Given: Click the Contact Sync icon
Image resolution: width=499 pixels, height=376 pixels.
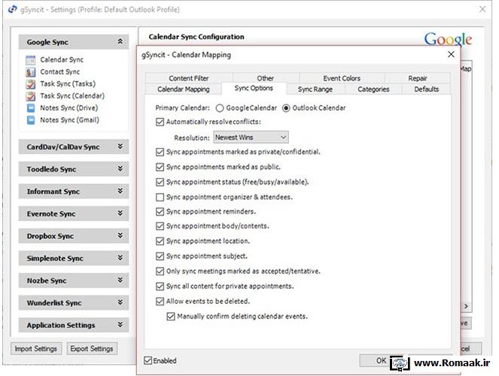Looking at the screenshot, I should pyautogui.click(x=31, y=72).
